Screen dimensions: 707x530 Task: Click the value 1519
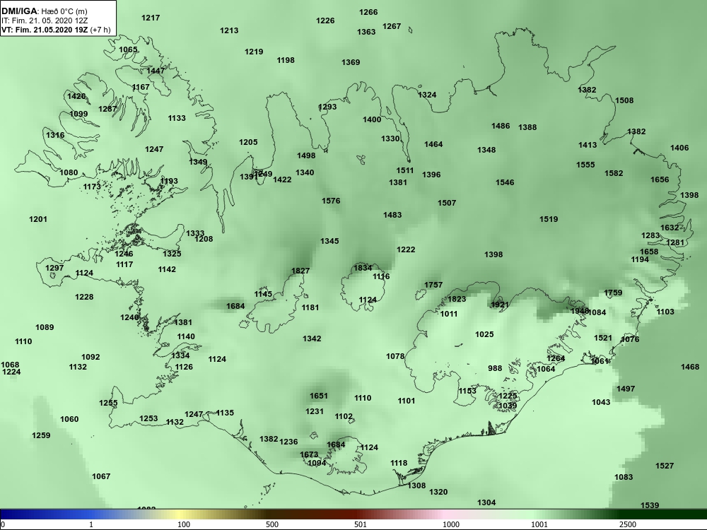click(x=549, y=219)
